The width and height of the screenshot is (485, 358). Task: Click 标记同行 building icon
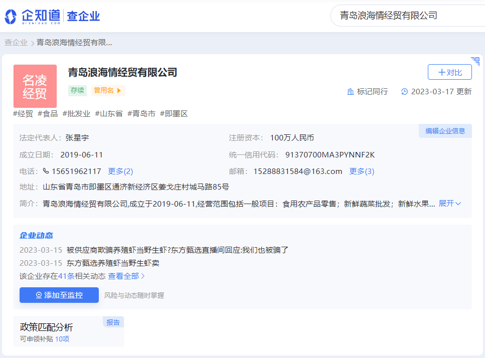351,92
